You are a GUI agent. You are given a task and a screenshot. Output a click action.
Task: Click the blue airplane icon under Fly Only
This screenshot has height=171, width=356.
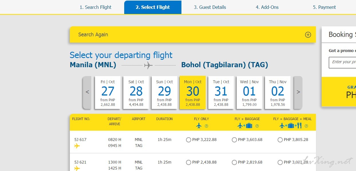199,126
